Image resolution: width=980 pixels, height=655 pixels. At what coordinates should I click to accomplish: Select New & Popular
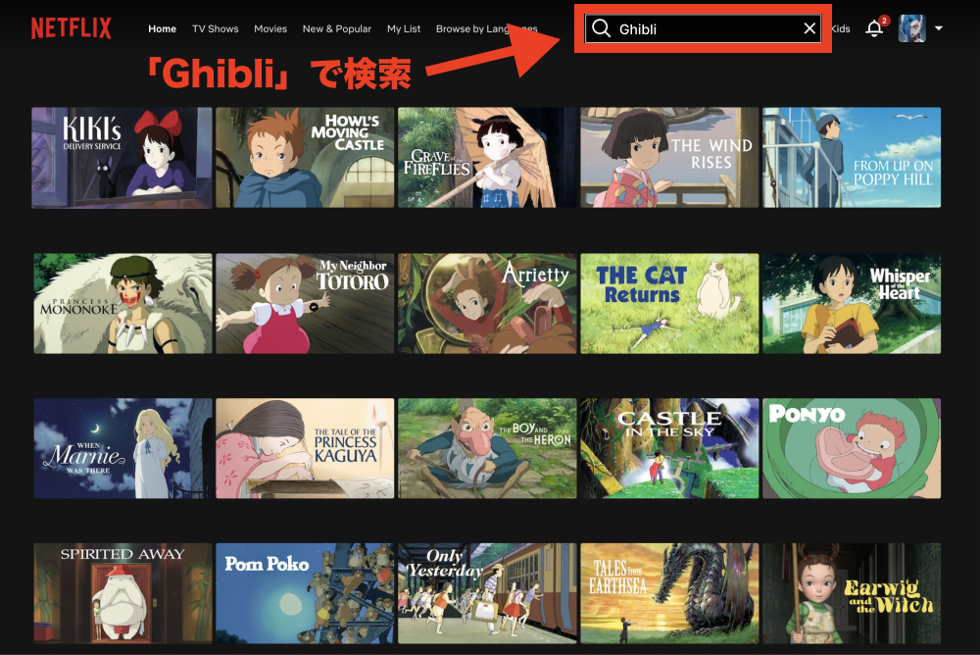tap(337, 28)
